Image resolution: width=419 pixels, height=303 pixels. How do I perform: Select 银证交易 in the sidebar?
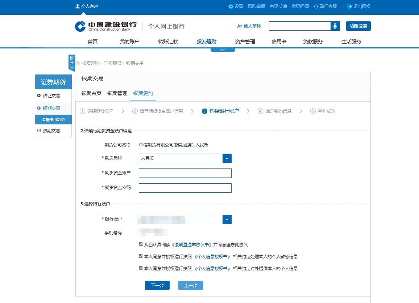51,95
